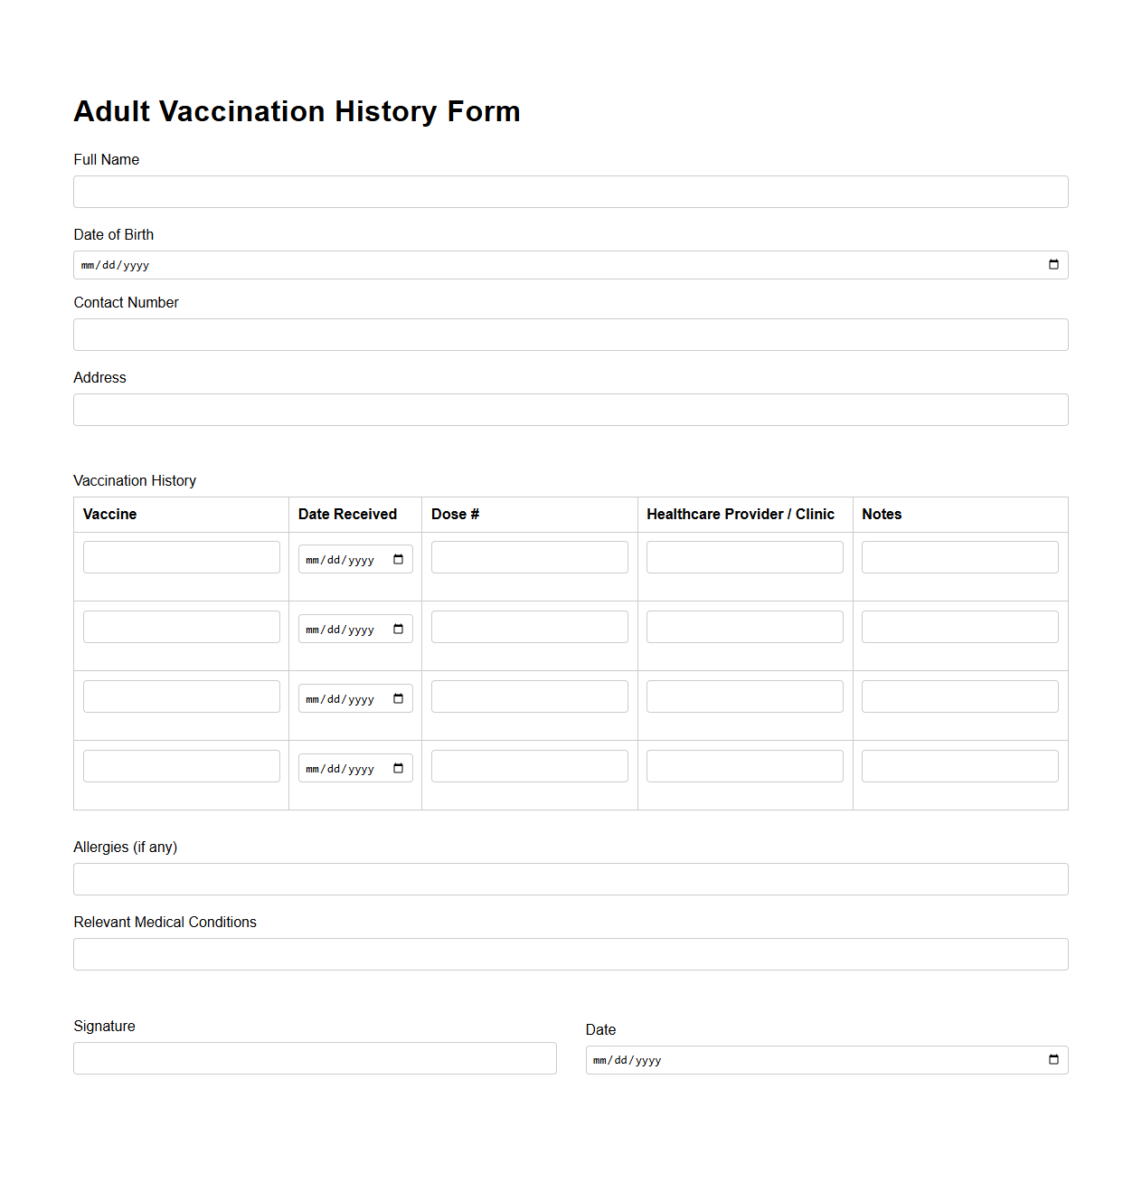Click inside the Full Name field

[570, 191]
